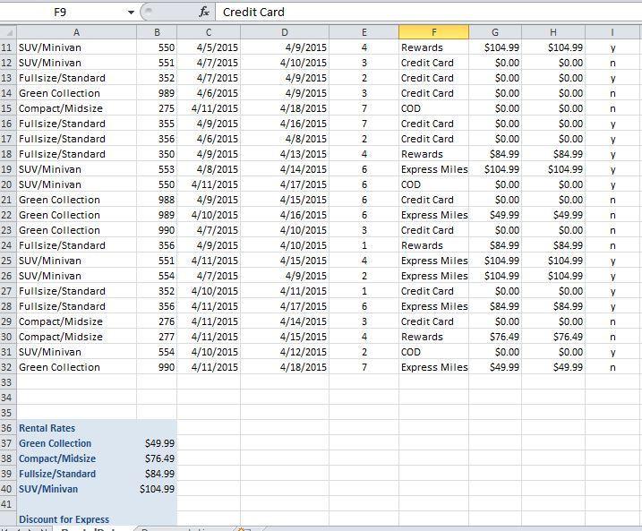Select row 25 header
642x531 pixels.
point(8,261)
